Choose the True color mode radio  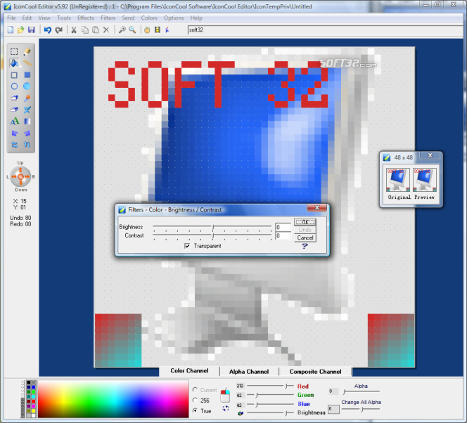point(195,410)
